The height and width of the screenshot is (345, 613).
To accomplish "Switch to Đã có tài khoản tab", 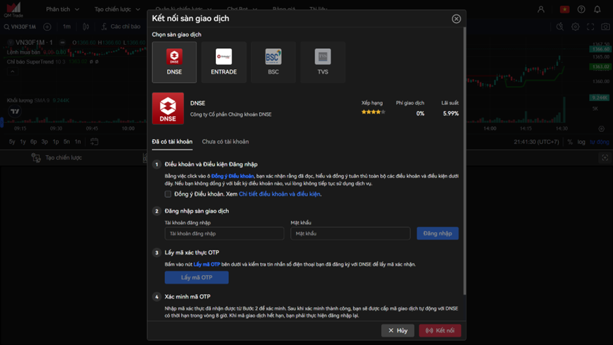I will pyautogui.click(x=172, y=142).
